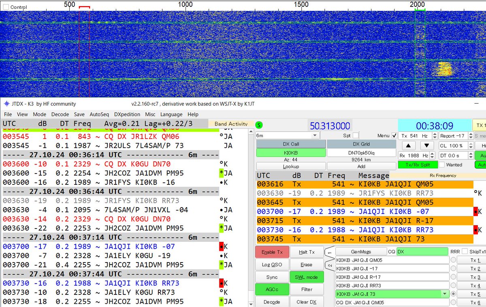Open the Decode menu
The image size is (486, 307).
tap(60, 114)
